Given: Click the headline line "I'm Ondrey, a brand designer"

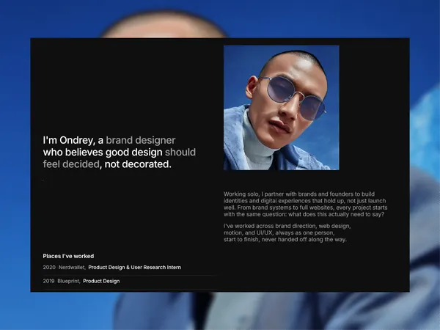Looking at the screenshot, I should tap(109, 140).
